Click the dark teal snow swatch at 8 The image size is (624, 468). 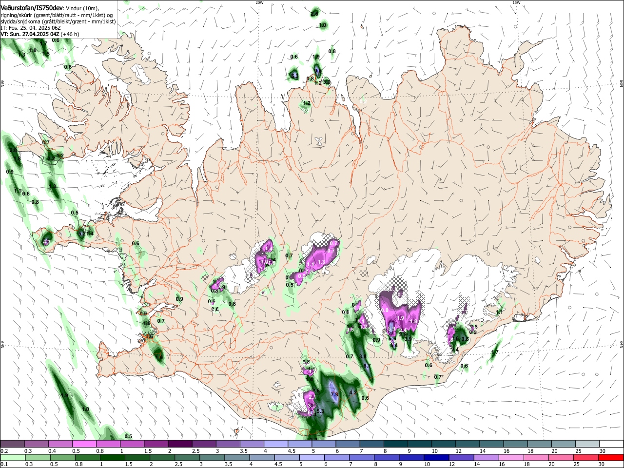pyautogui.click(x=395, y=444)
